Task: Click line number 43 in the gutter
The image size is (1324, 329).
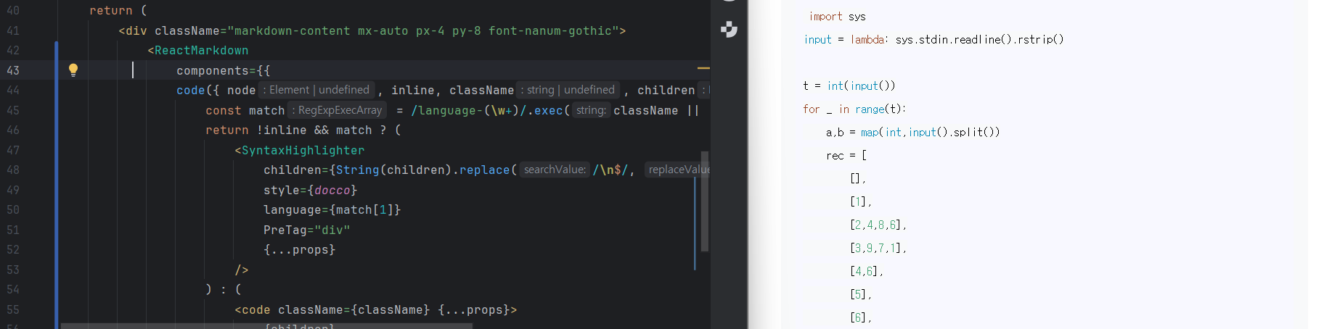Action: pos(13,70)
